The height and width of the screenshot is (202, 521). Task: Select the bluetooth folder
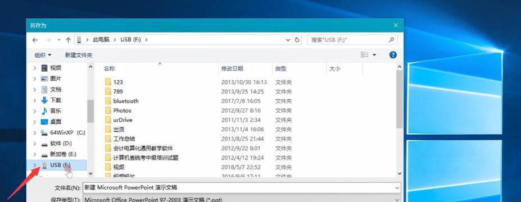126,101
